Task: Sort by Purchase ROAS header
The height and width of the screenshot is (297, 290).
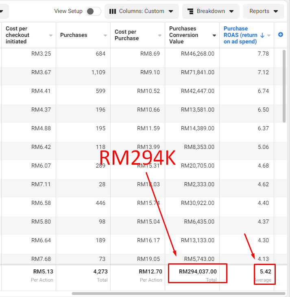Action: tap(240, 35)
